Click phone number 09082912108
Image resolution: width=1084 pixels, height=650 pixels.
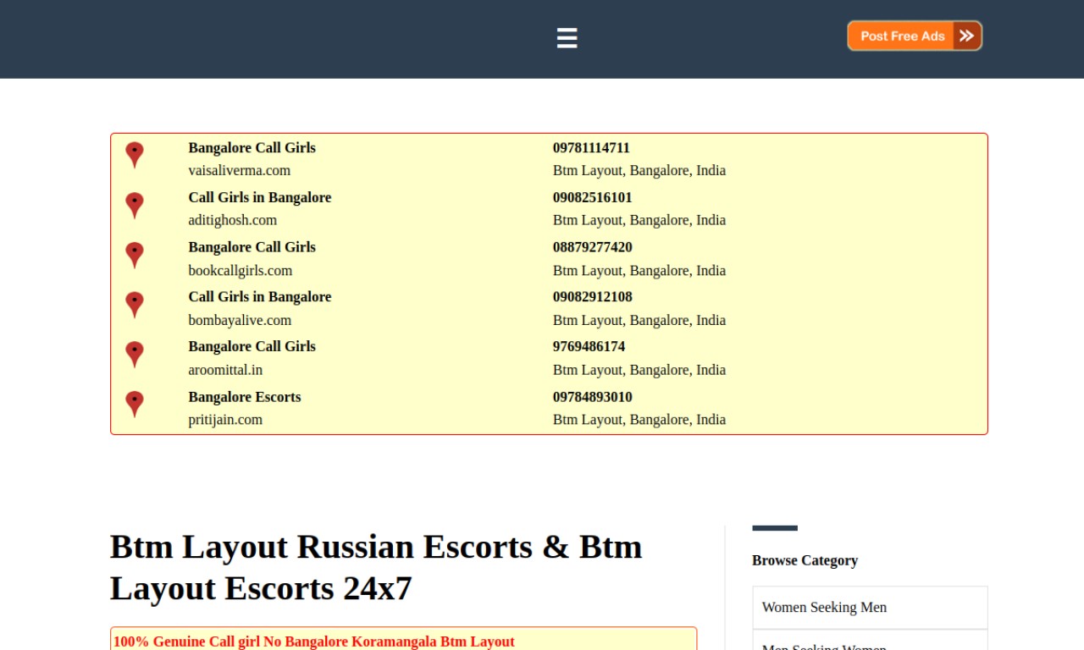pos(593,297)
